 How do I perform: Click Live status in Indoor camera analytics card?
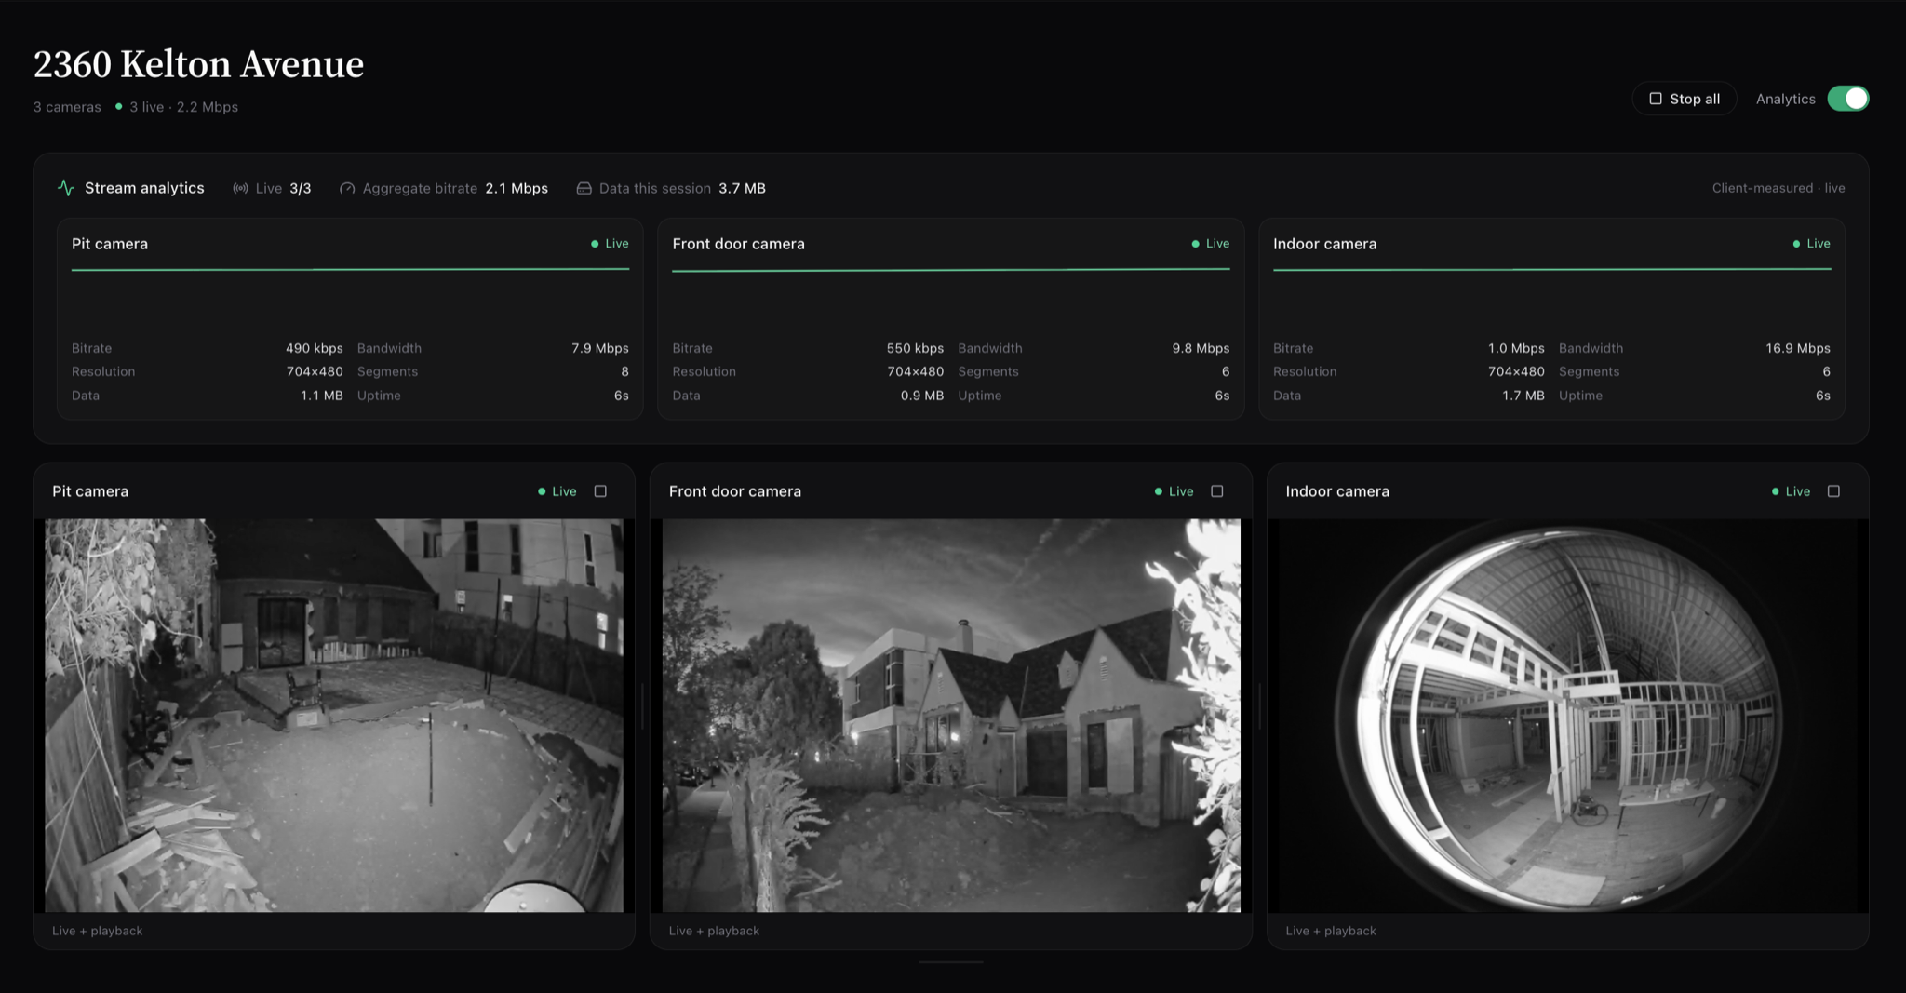click(1811, 244)
